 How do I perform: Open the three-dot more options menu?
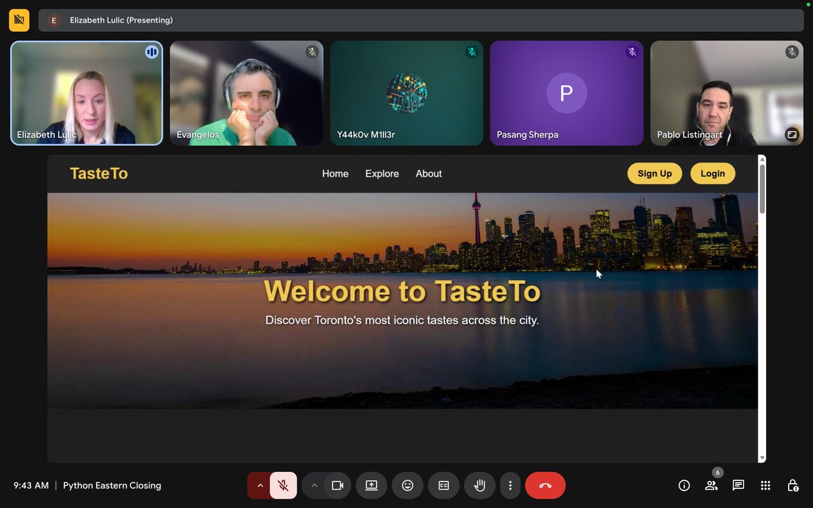point(510,485)
